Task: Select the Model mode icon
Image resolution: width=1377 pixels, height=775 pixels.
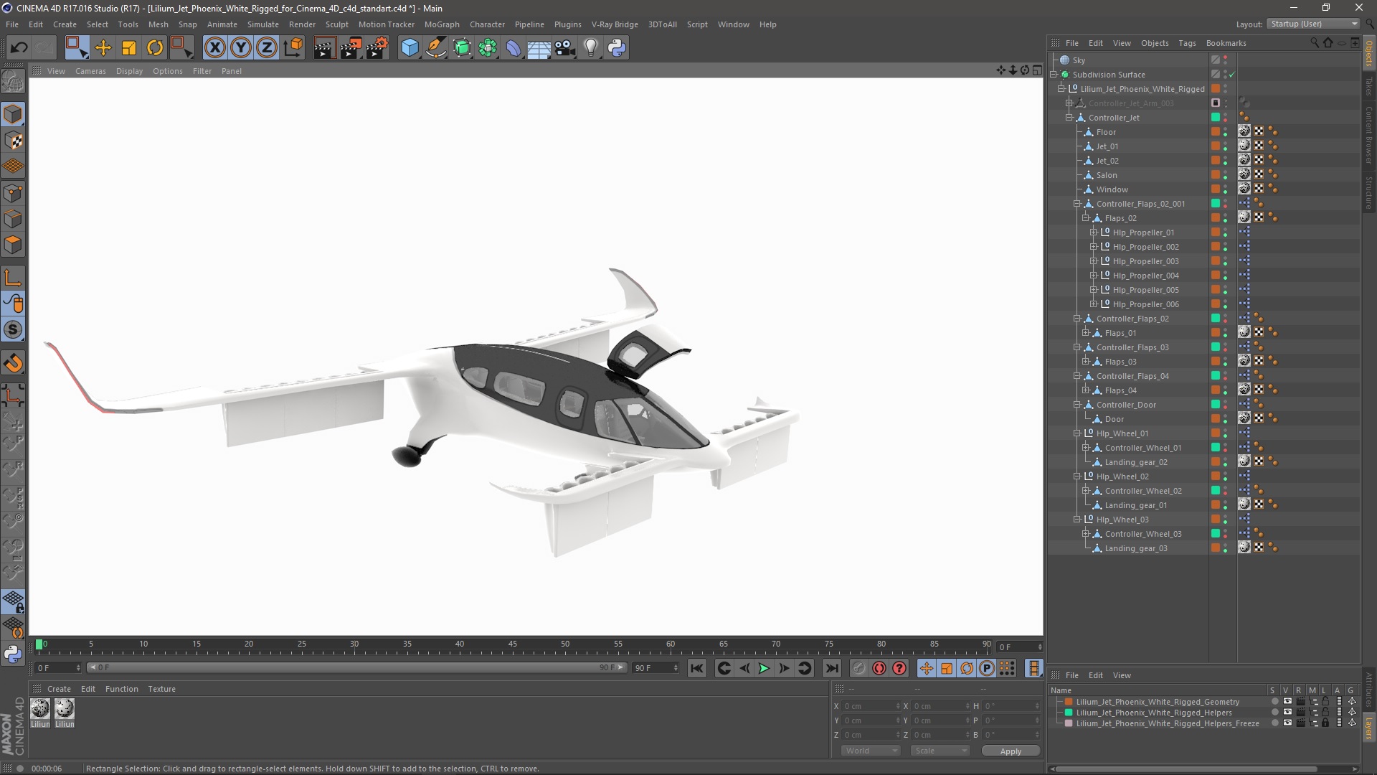Action: tap(13, 114)
